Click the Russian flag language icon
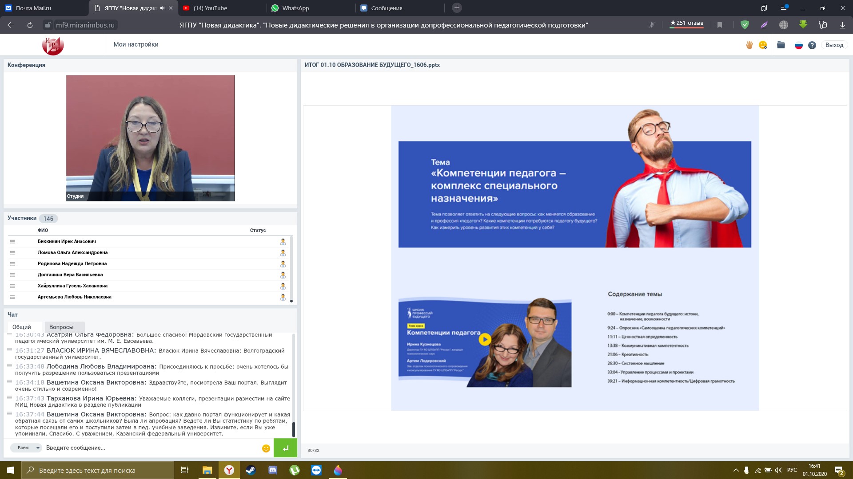853x479 pixels. click(798, 45)
